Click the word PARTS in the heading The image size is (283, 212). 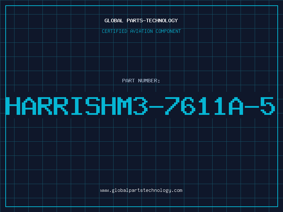click(135, 20)
